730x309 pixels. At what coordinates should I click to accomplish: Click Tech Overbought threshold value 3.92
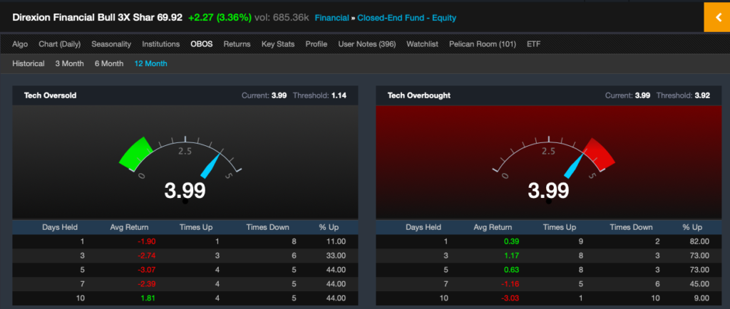tap(702, 95)
